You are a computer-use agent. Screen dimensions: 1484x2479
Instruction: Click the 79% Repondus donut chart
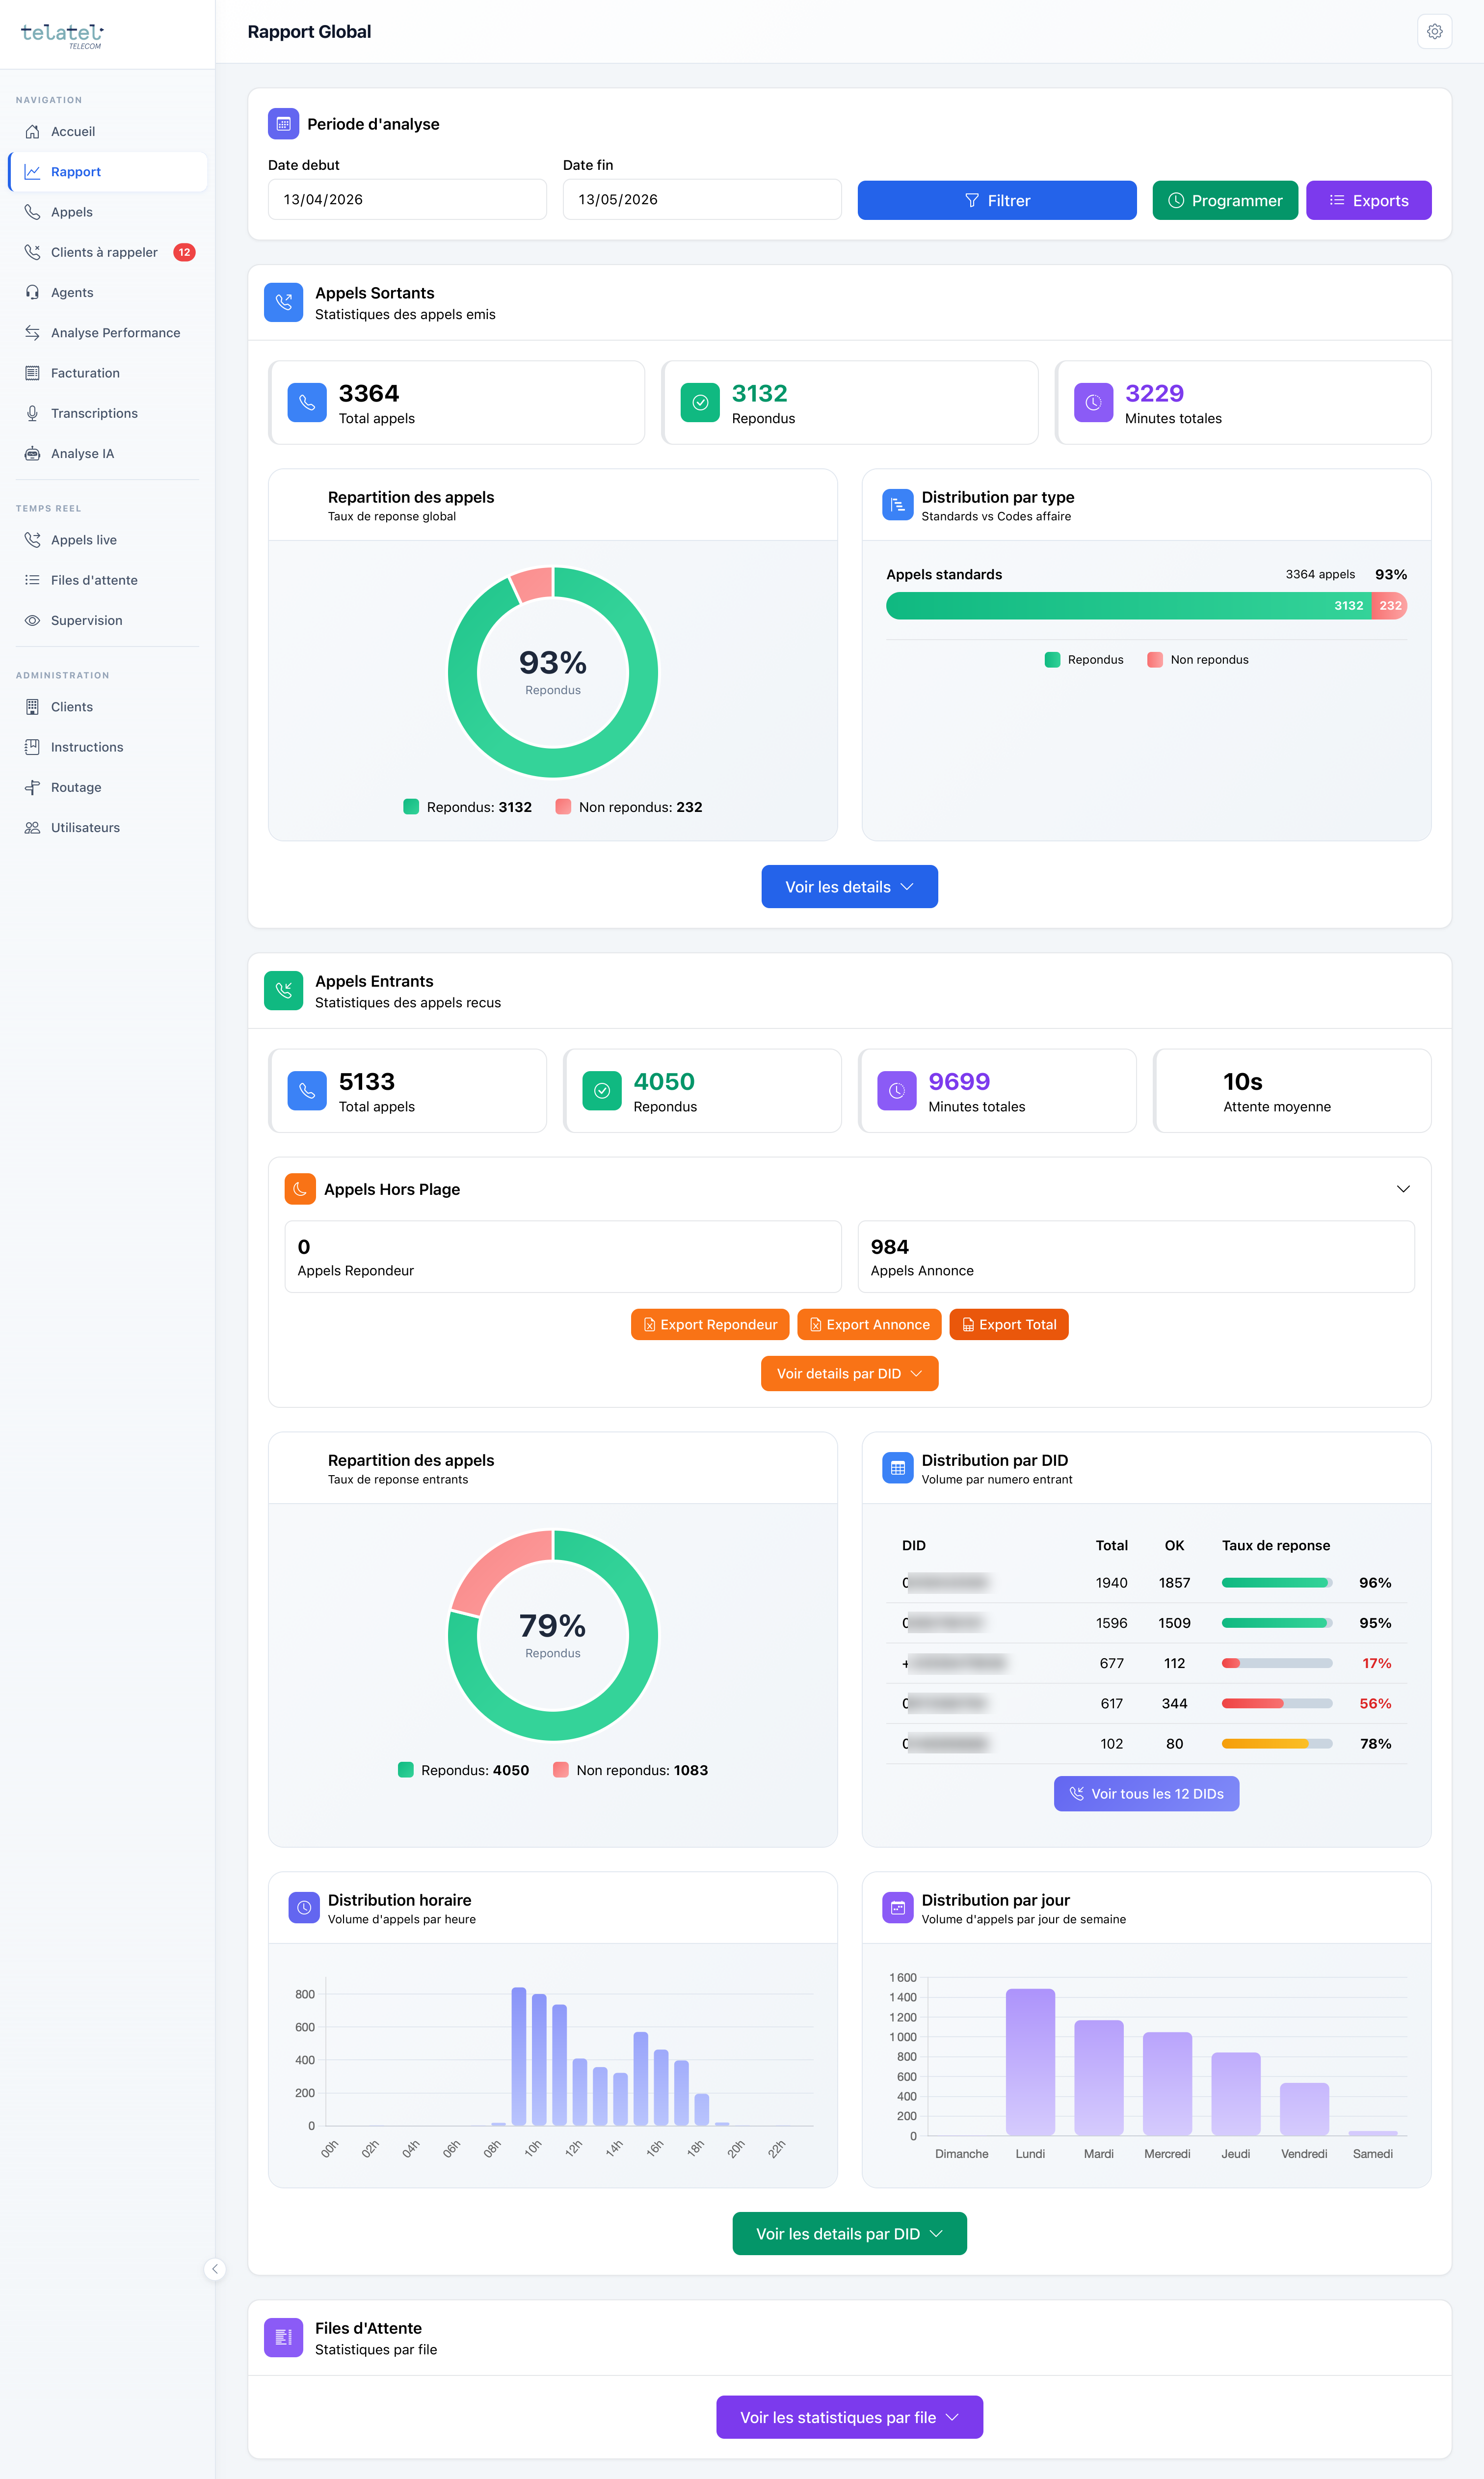click(553, 1635)
